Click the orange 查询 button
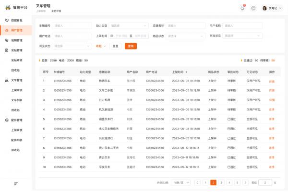Screen dimensions: 288x192 coord(130,46)
